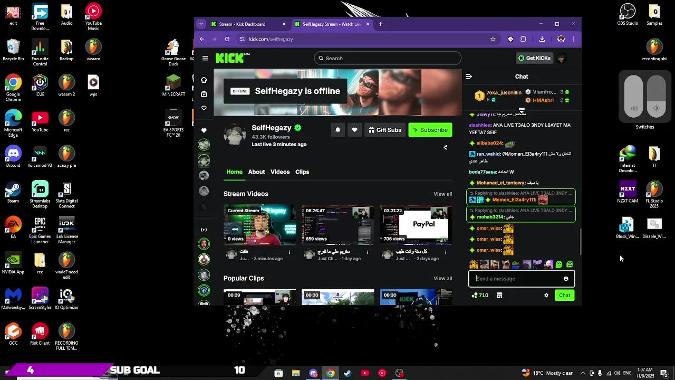The width and height of the screenshot is (675, 380).
Task: Open the 06:26:47 stream video thumbnail
Action: (337, 225)
